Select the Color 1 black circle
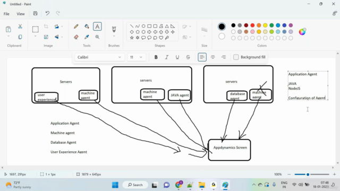 click(x=222, y=27)
